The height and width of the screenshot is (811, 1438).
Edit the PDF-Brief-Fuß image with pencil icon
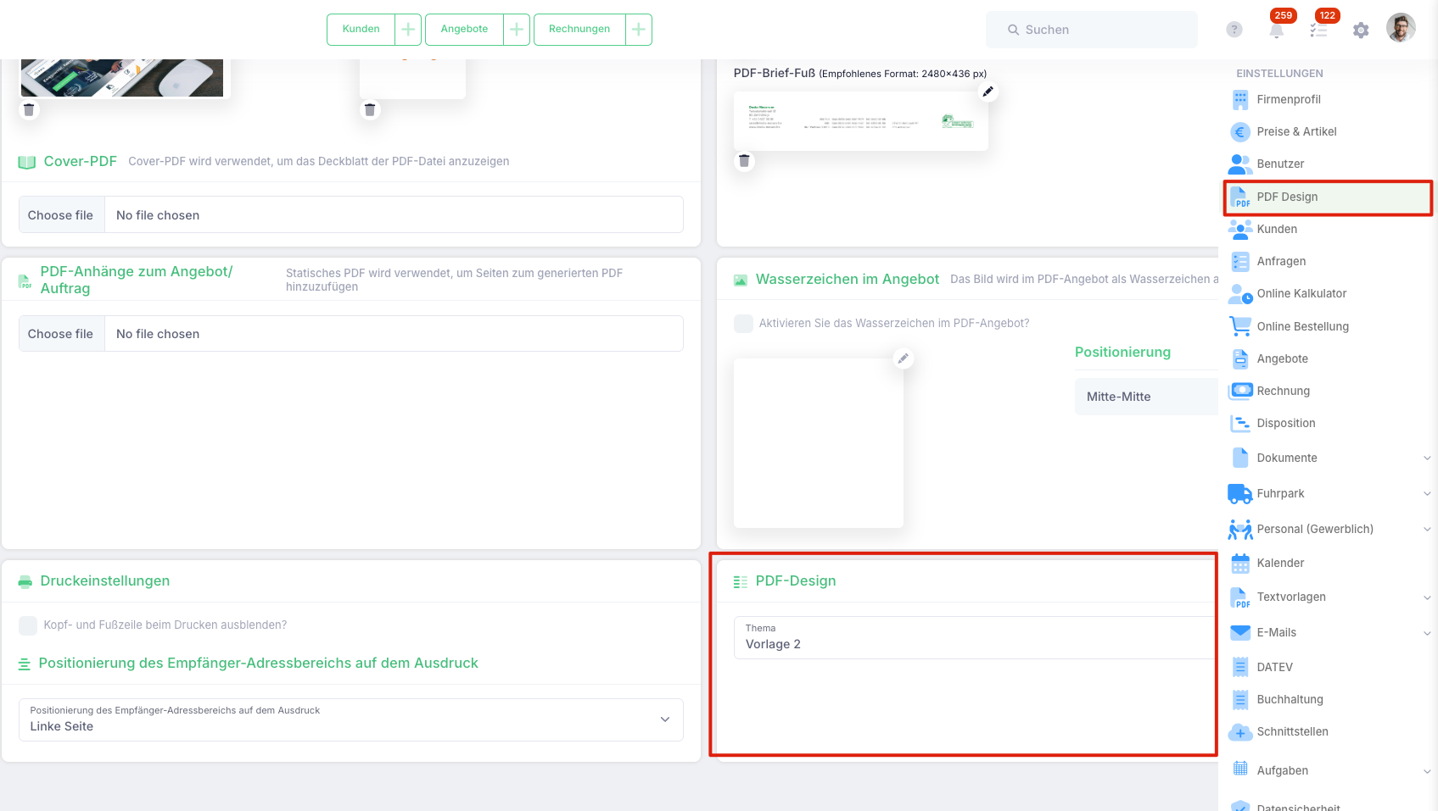988,92
